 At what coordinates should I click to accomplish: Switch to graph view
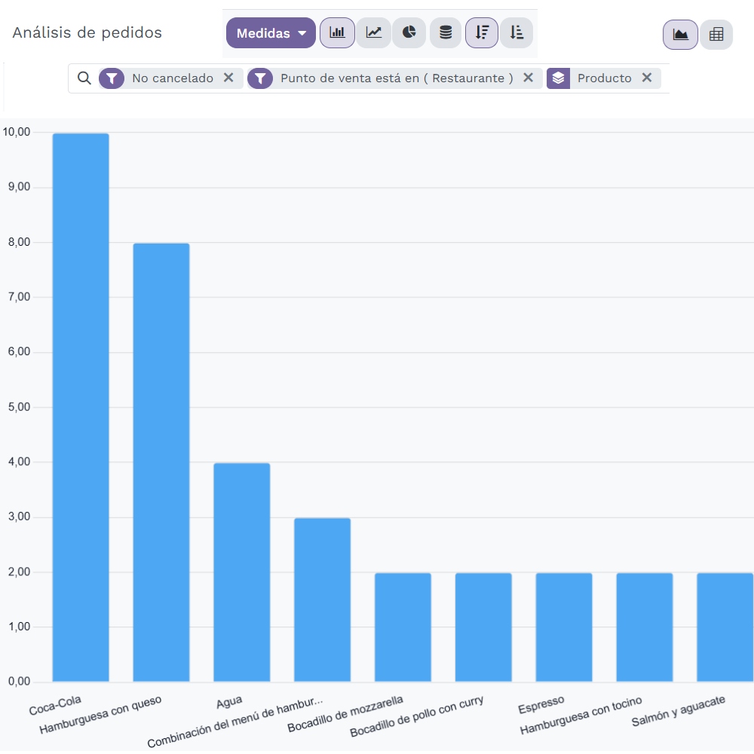click(680, 35)
